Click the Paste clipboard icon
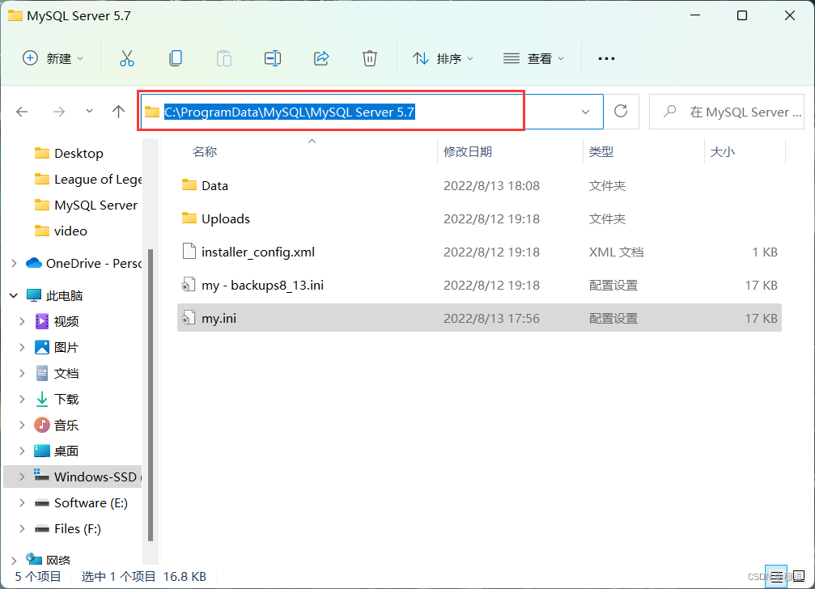 224,58
